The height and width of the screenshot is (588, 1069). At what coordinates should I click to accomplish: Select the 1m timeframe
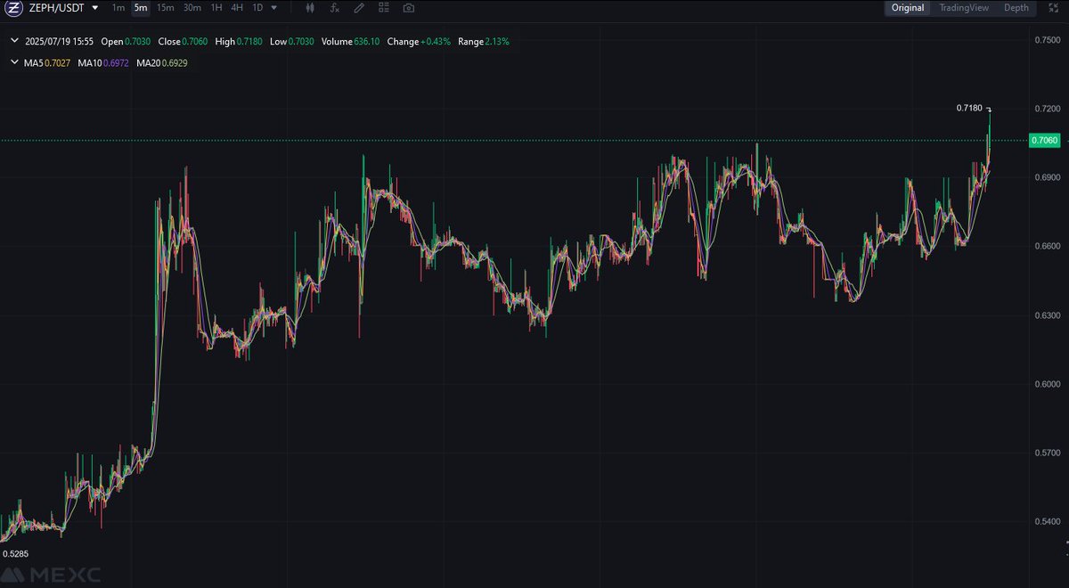click(x=118, y=8)
